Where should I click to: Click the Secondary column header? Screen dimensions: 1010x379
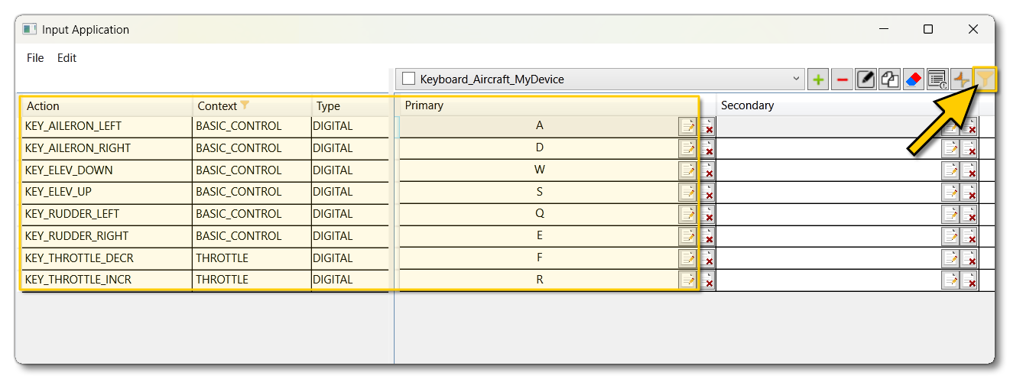(847, 105)
